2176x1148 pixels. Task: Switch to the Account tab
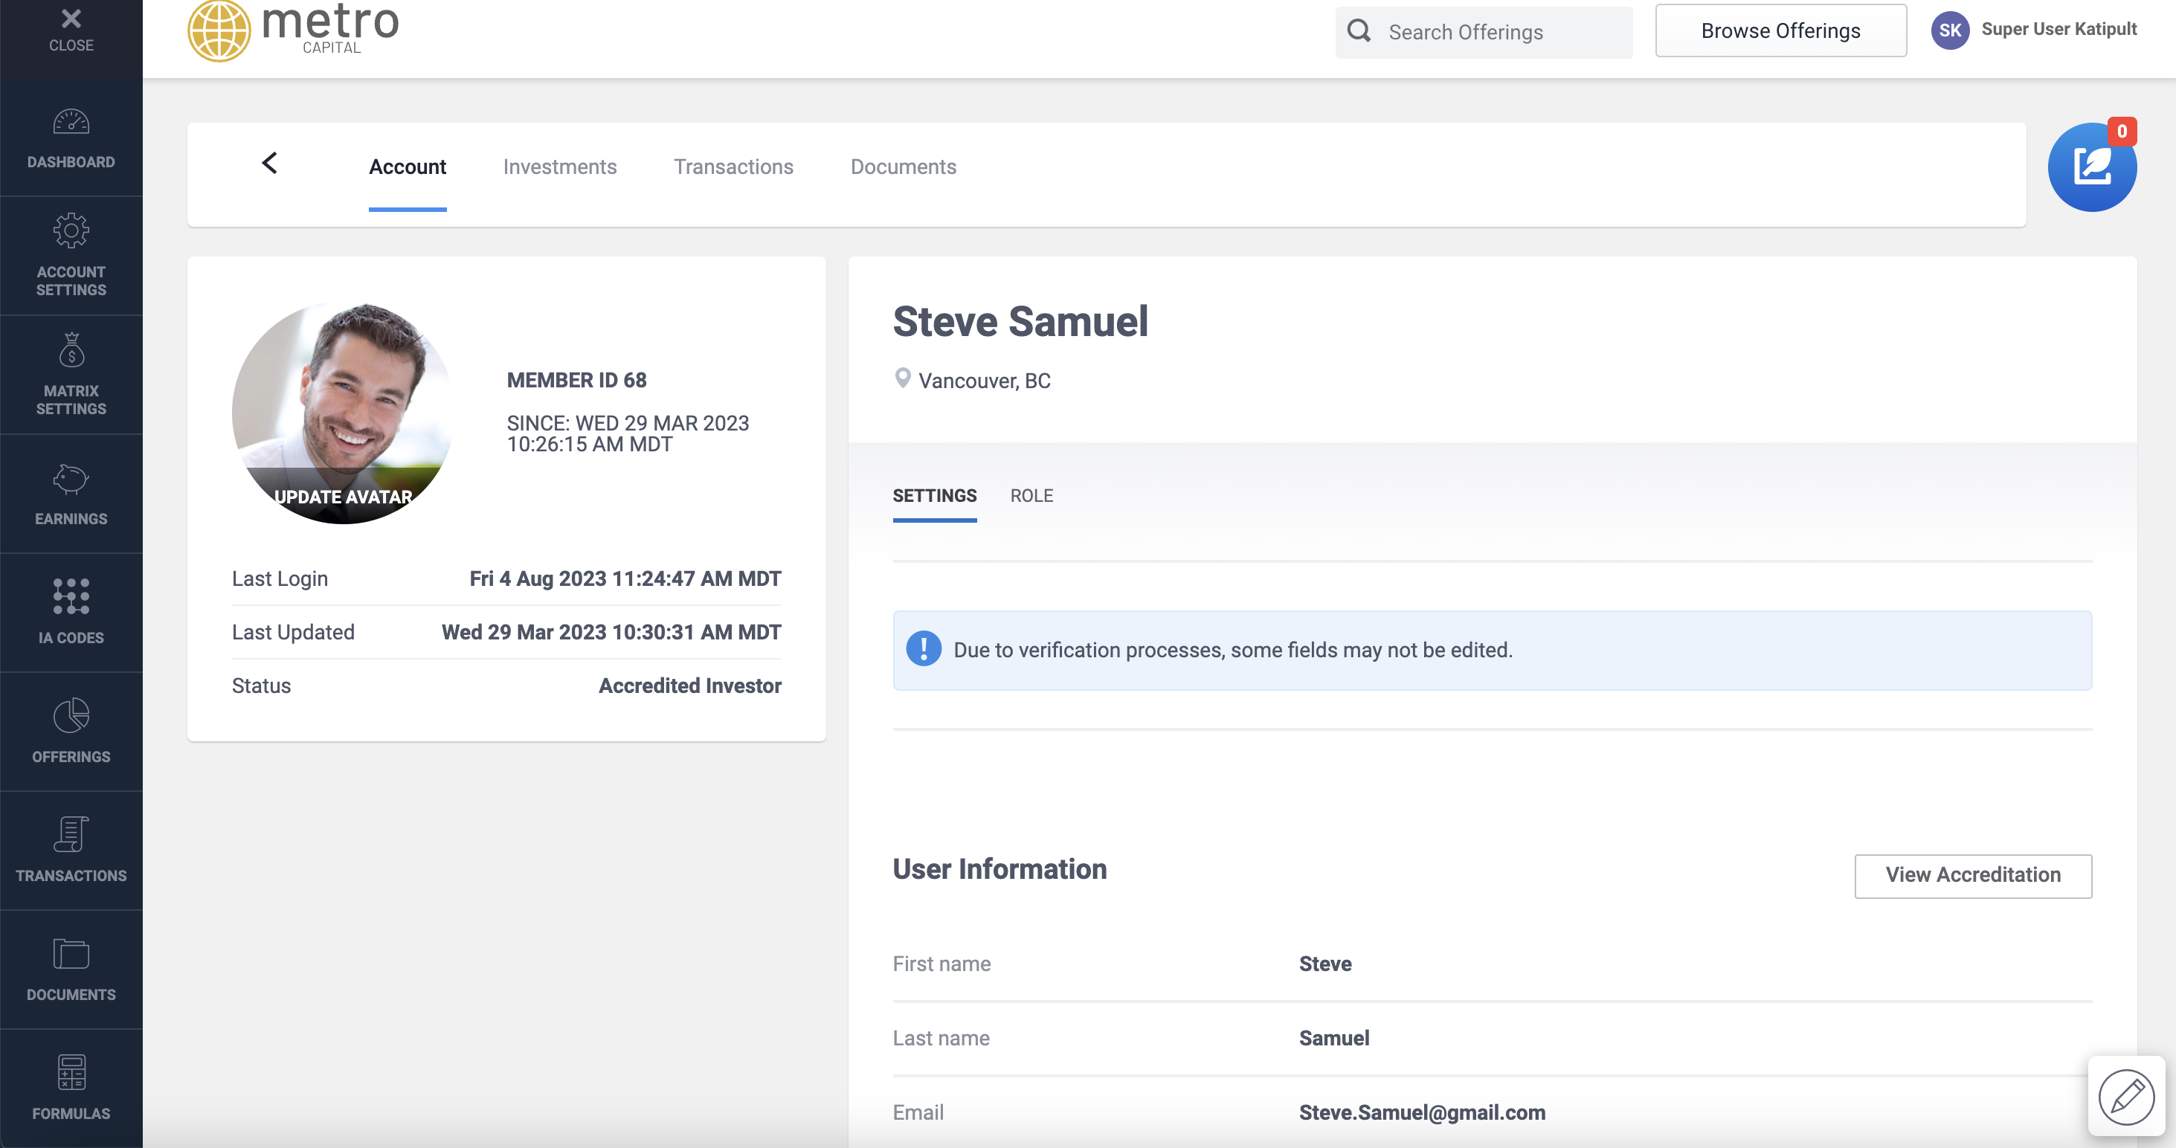click(407, 167)
